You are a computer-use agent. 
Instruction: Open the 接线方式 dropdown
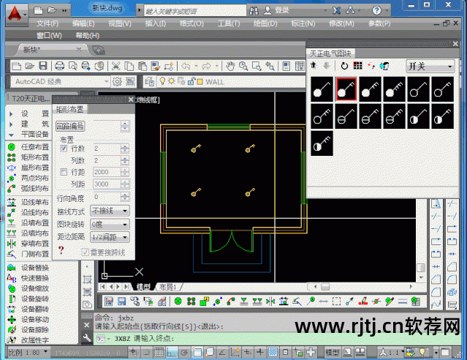(x=110, y=211)
